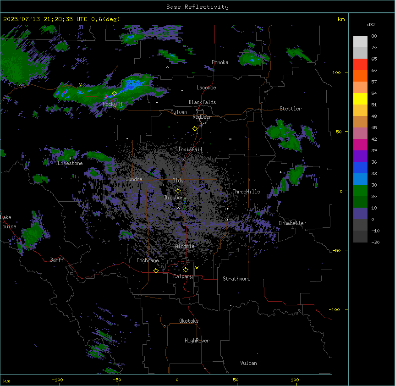This screenshot has height=386, width=395.
Task: Click the RockyMH label
Action: click(112, 104)
